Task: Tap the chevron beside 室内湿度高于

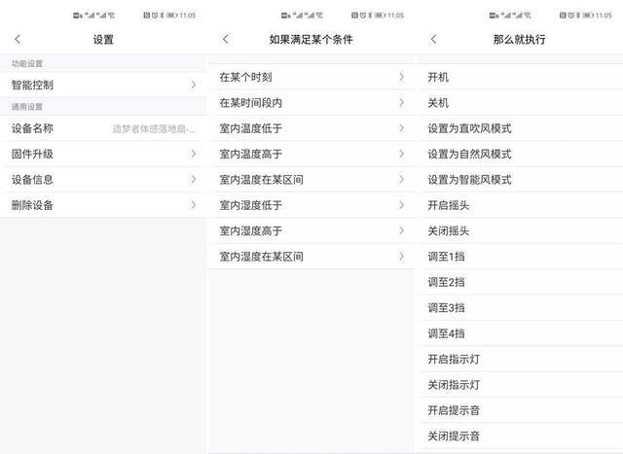Action: click(x=402, y=230)
